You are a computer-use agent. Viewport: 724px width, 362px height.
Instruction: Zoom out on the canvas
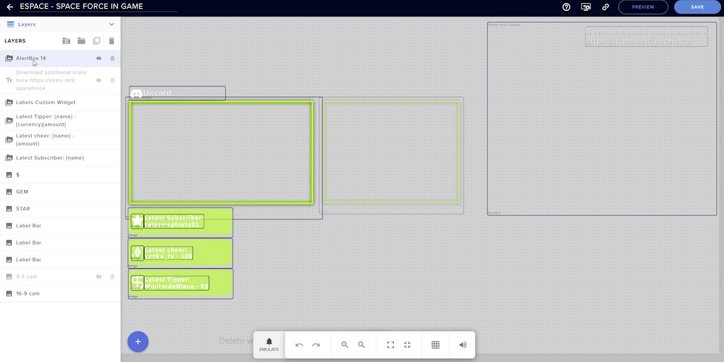tap(361, 345)
